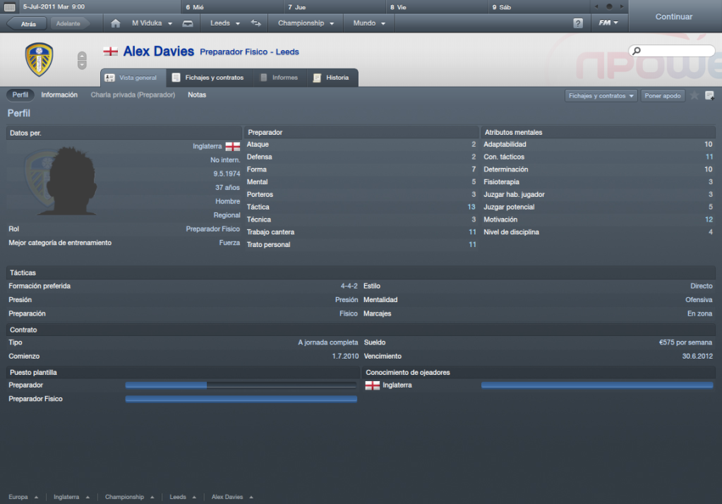Switch to the Historia tab
The width and height of the screenshot is (722, 504).
tap(331, 78)
